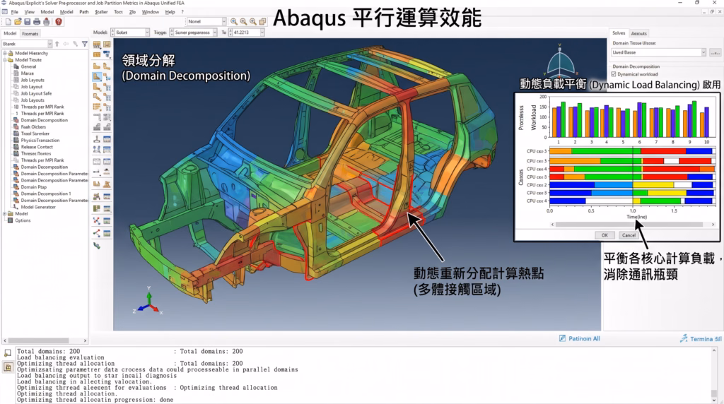This screenshot has width=724, height=404.
Task: Open the File menu
Action: click(x=15, y=12)
